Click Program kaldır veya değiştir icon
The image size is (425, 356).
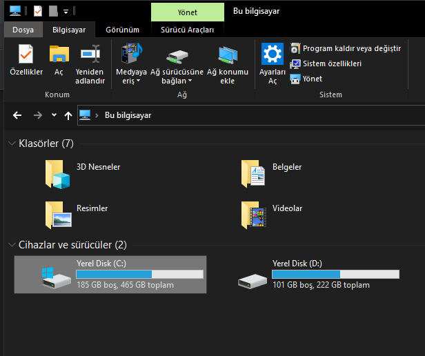click(x=295, y=48)
